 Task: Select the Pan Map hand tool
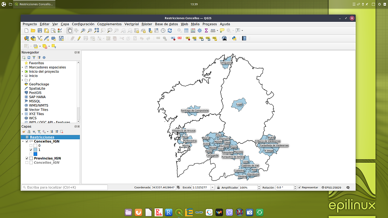pyautogui.click(x=70, y=30)
